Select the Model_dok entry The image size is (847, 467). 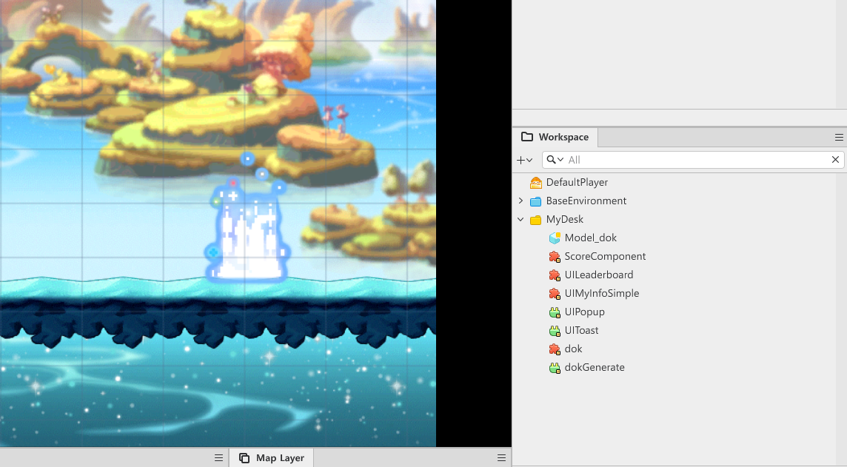590,238
